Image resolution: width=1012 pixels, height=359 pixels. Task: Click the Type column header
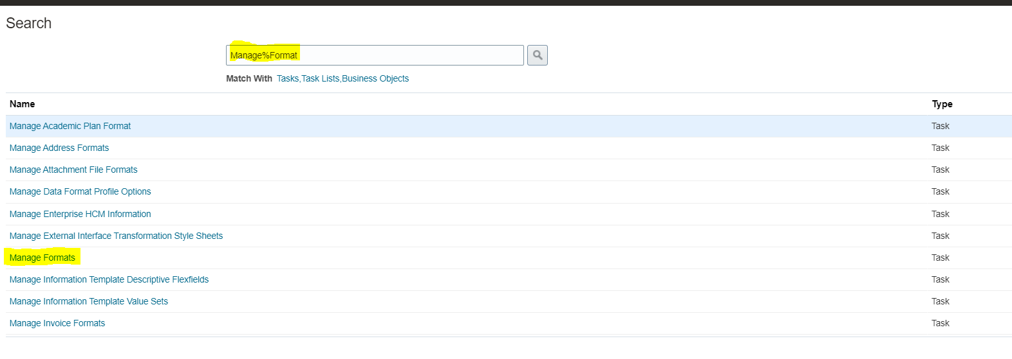tap(942, 104)
